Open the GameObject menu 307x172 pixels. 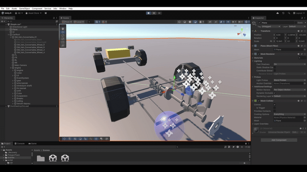pyautogui.click(x=24, y=8)
